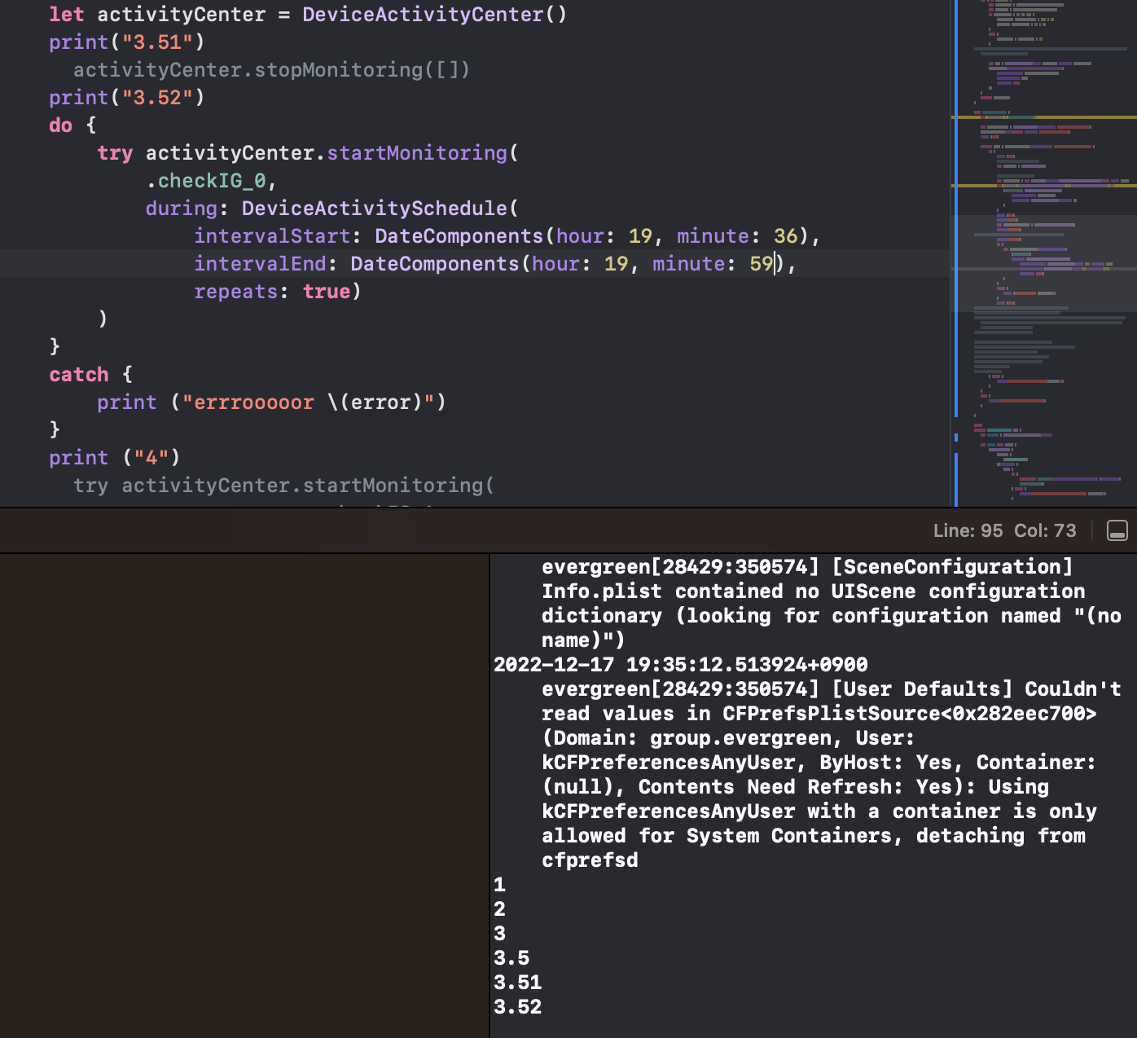Click the Line: 95 Col: 73 indicator

click(x=1003, y=530)
